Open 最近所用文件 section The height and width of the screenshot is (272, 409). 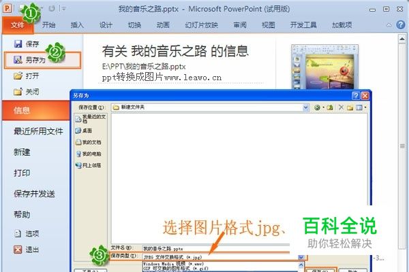coord(38,131)
